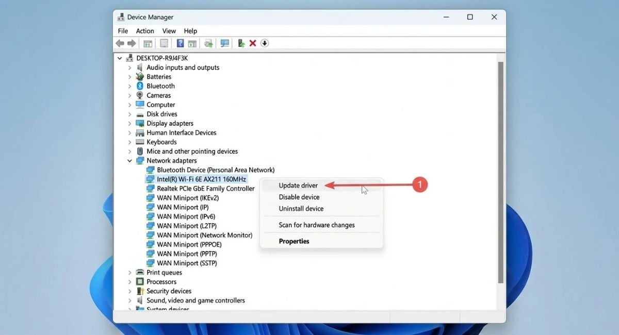The width and height of the screenshot is (619, 335).
Task: Click the Bluetooth Device (Personal Area Network) icon
Action: pyautogui.click(x=150, y=170)
